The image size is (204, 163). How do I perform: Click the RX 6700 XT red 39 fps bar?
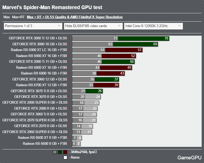click(x=106, y=85)
